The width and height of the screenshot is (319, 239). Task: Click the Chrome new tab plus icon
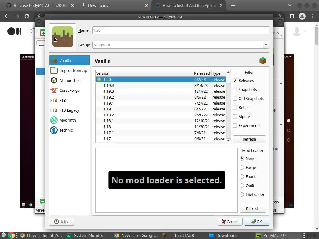233,6
